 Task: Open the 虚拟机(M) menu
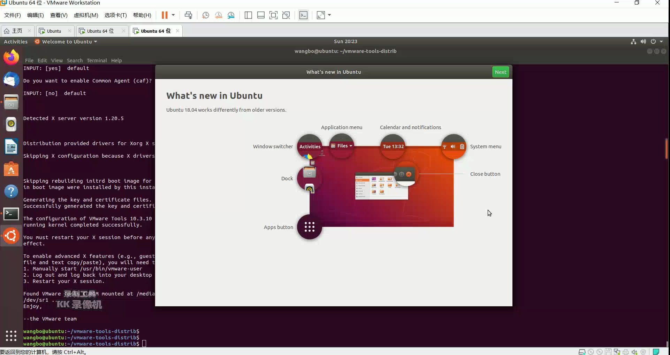[86, 15]
